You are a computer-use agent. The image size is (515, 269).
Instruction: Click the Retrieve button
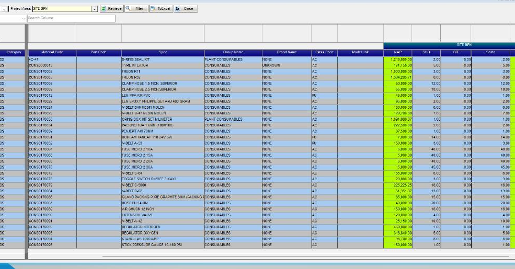point(112,9)
